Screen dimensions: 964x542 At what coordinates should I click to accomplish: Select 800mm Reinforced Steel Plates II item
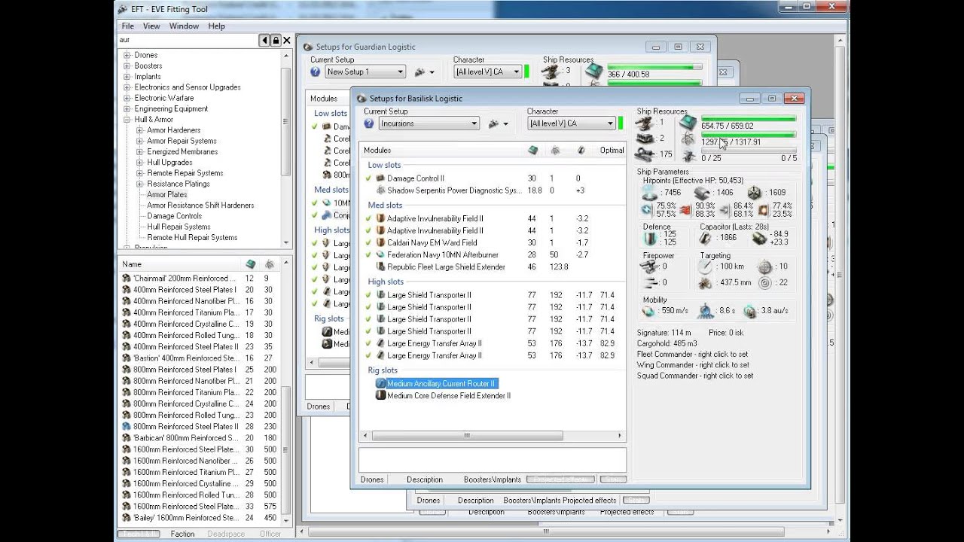pos(185,426)
